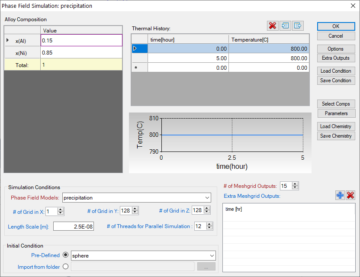This screenshot has height=277, width=360.
Task: Delete the selected thermal history row
Action: click(273, 26)
